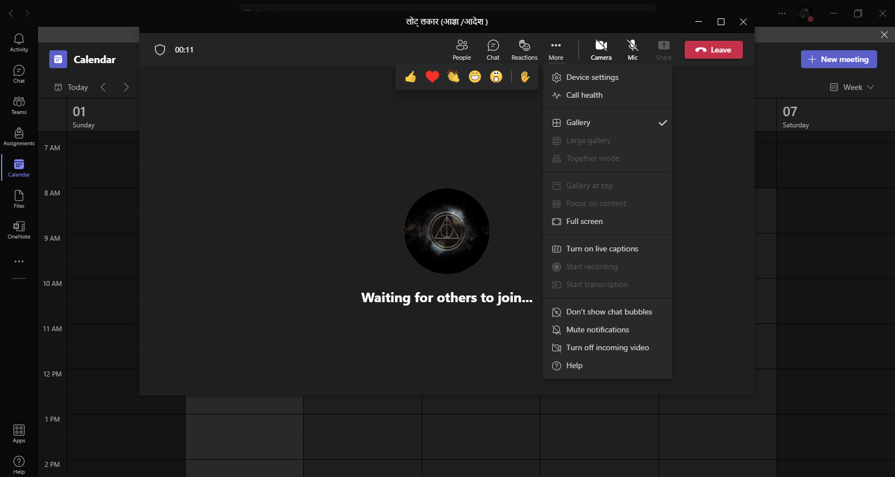Go to Teams in the sidebar
895x477 pixels.
[x=19, y=105]
